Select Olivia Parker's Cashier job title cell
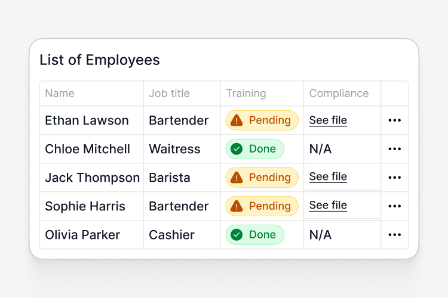 click(x=182, y=235)
